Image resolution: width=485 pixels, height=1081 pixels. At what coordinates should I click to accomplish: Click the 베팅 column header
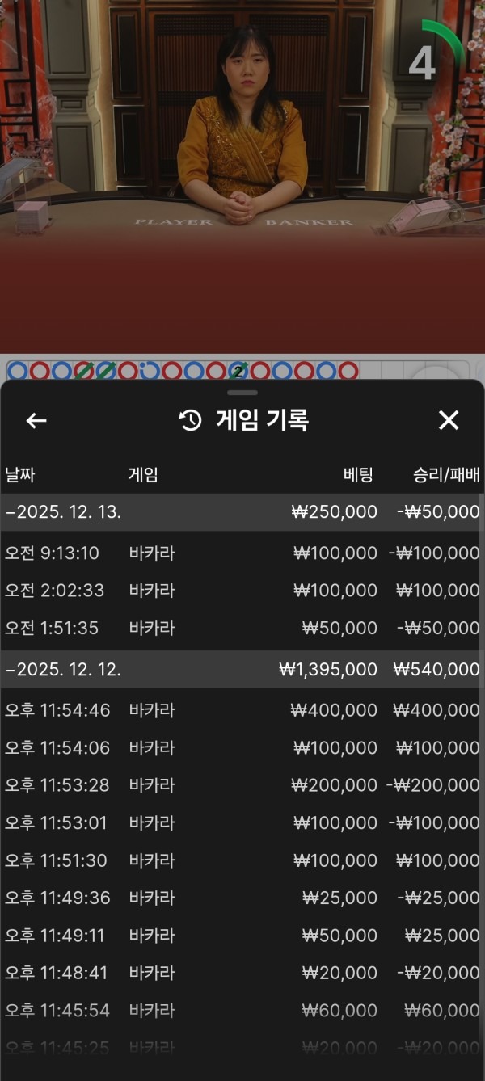[x=358, y=475]
